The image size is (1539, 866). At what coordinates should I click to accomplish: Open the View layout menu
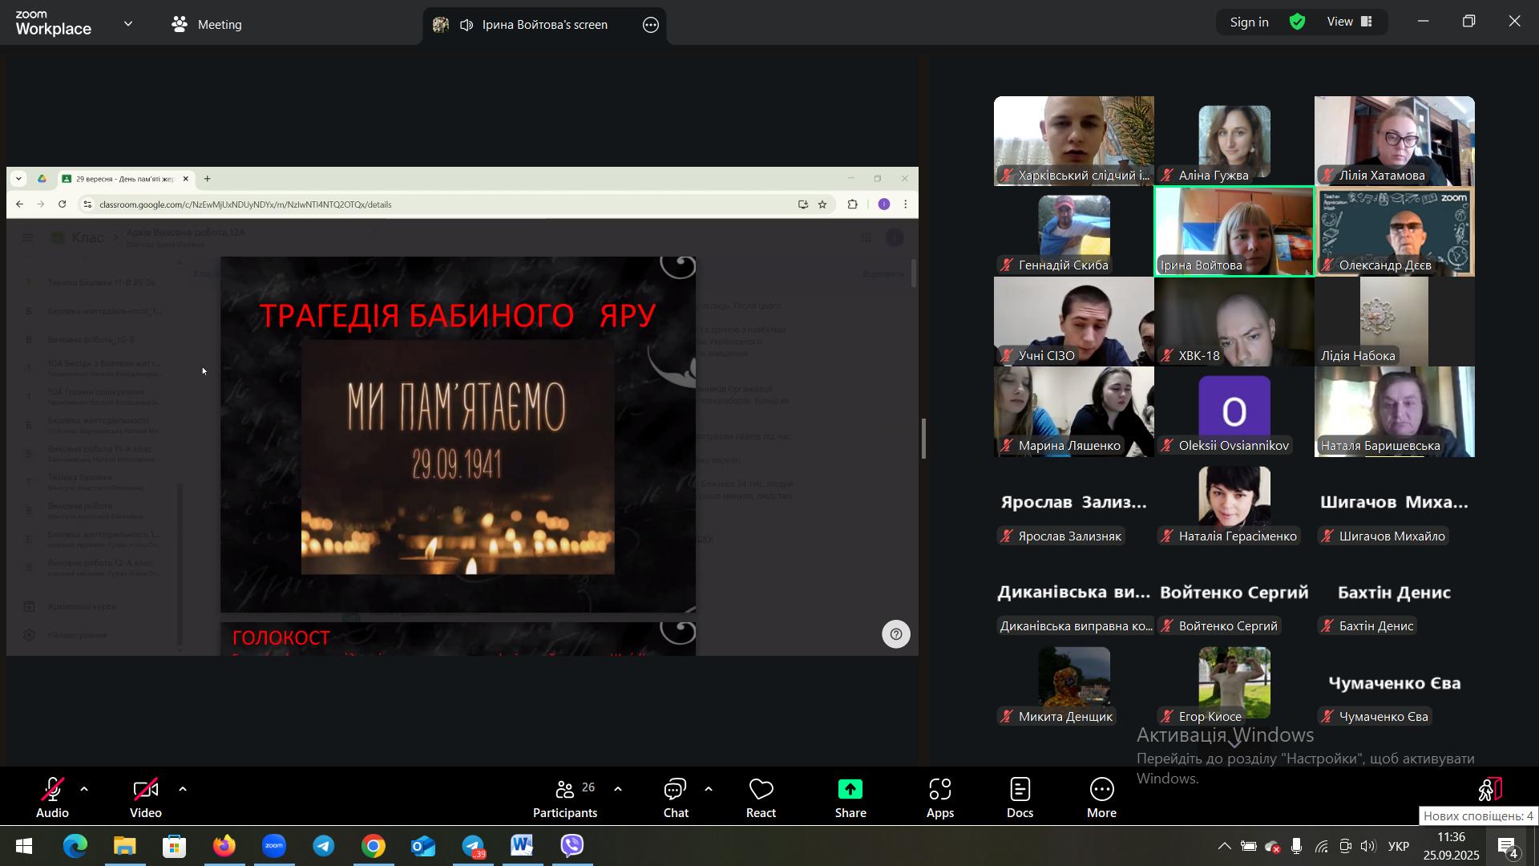pyautogui.click(x=1350, y=22)
